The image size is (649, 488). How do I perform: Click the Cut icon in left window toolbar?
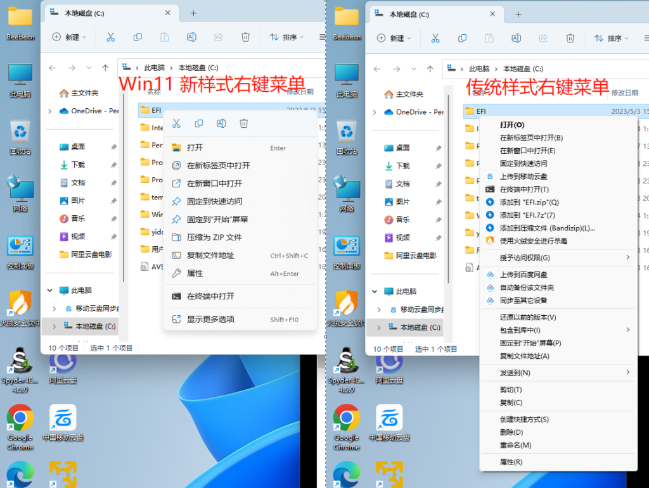(110, 37)
